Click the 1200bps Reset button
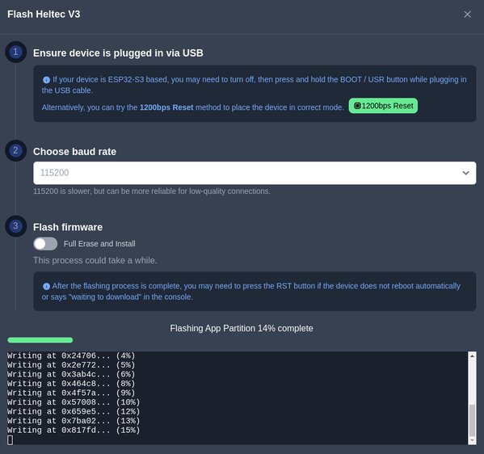Viewport: 484px width, 454px height. 383,106
